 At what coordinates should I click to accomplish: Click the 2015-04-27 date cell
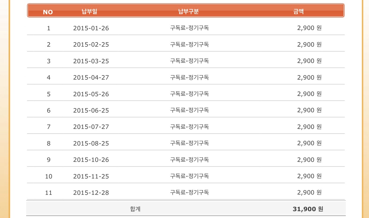[91, 78]
